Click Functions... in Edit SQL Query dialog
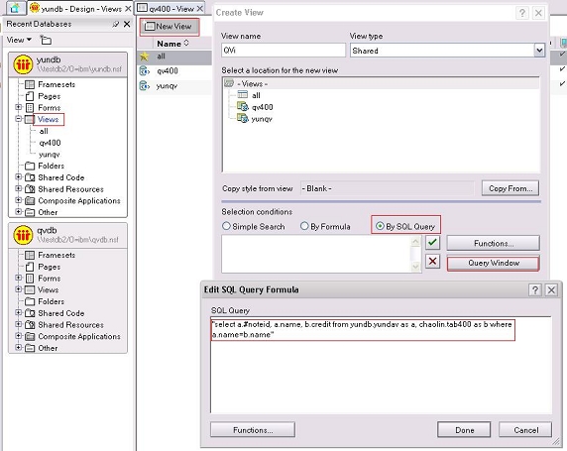Screen dimensions: 567x451 pyautogui.click(x=253, y=430)
